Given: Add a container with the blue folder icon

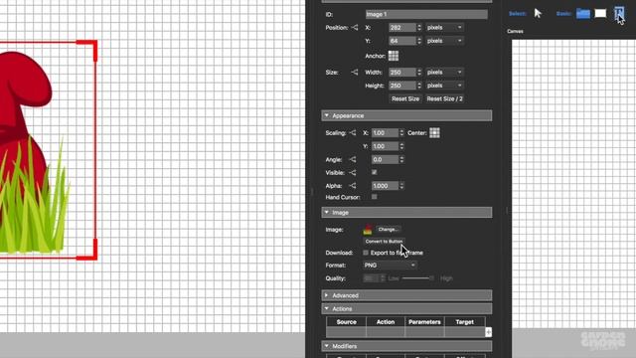Looking at the screenshot, I should 583,13.
